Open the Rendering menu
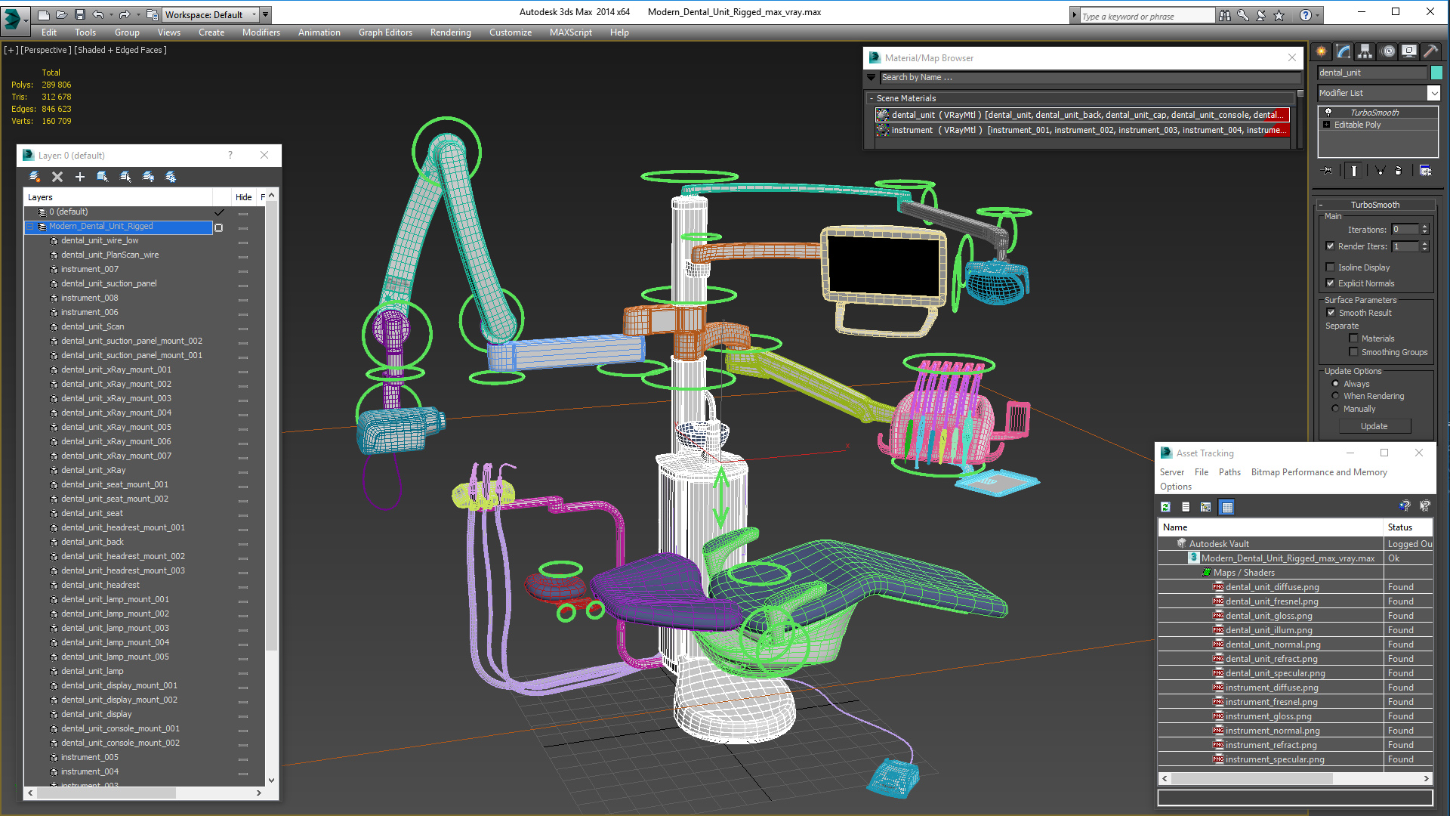 tap(451, 32)
